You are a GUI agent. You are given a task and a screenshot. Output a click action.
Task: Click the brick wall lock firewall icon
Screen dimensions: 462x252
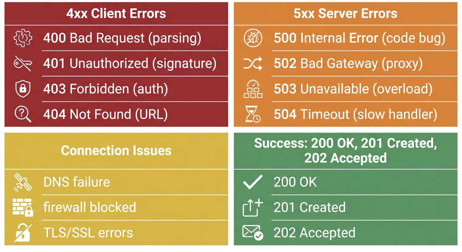(x=23, y=207)
